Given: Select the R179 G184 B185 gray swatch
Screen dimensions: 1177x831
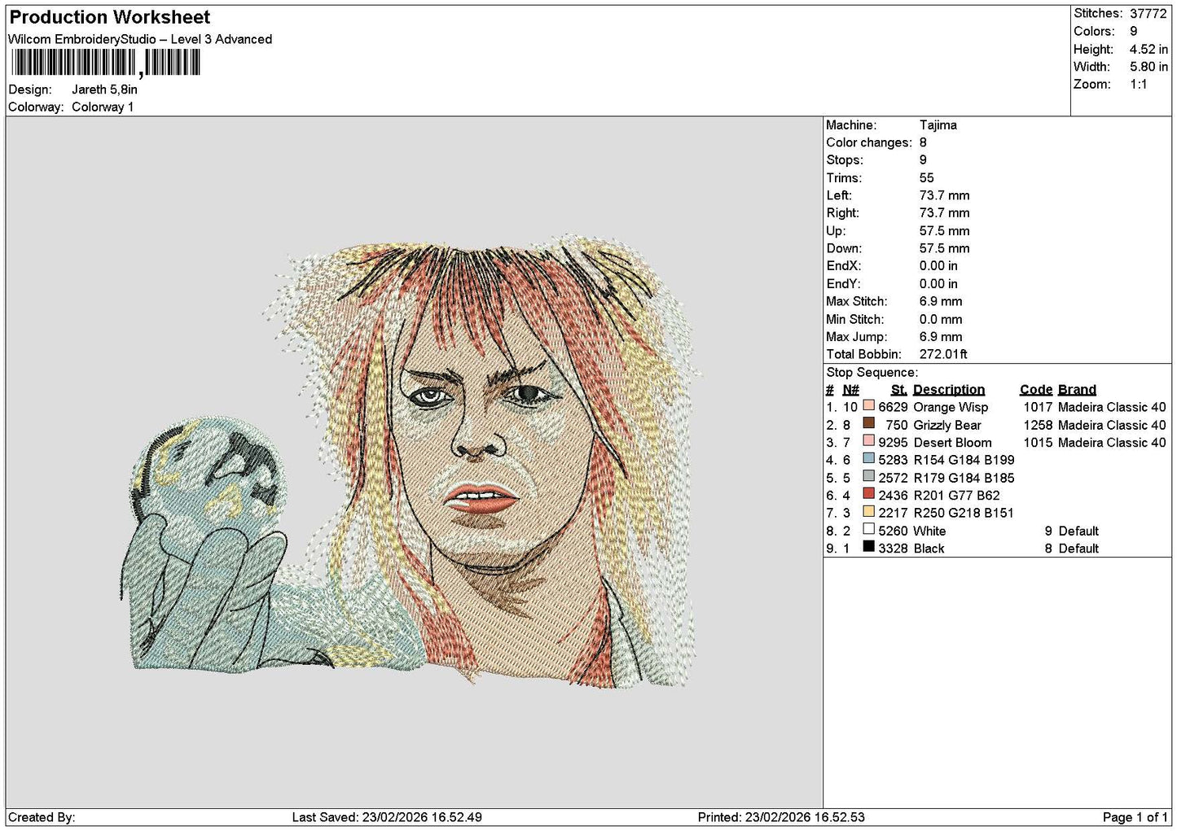Looking at the screenshot, I should tap(869, 477).
